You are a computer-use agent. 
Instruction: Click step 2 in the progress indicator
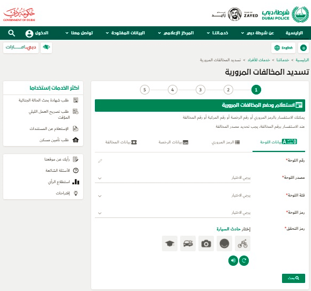[x=228, y=90]
